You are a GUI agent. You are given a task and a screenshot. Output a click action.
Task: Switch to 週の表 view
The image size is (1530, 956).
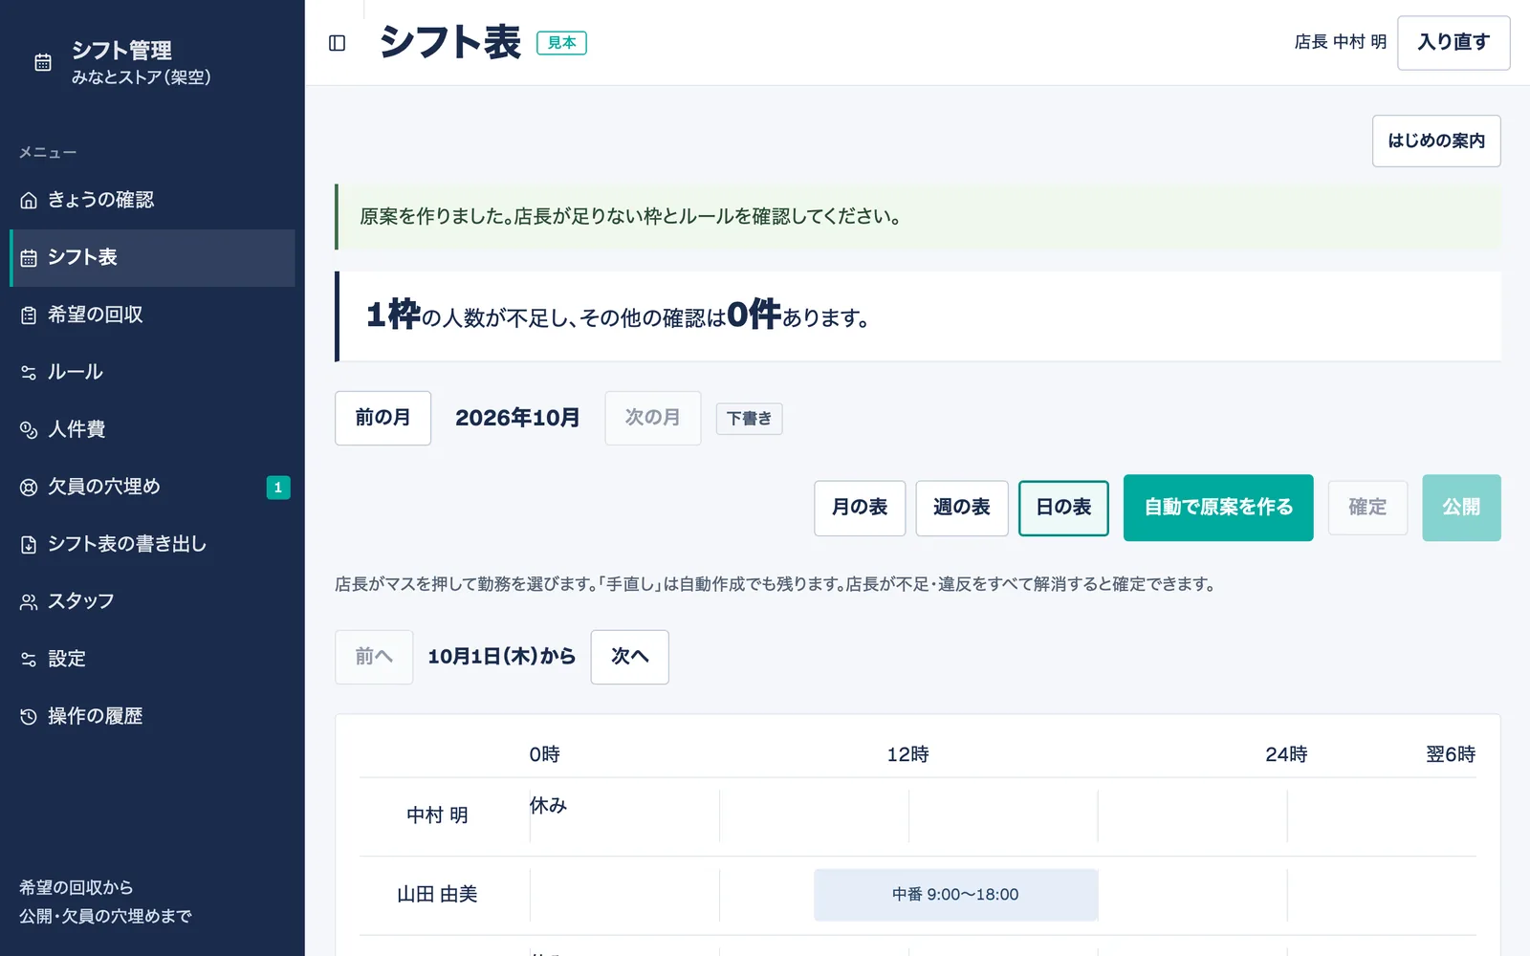coord(962,508)
